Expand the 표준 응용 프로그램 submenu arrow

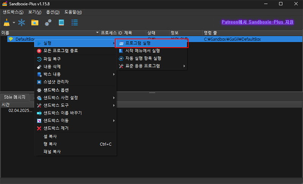184,66
